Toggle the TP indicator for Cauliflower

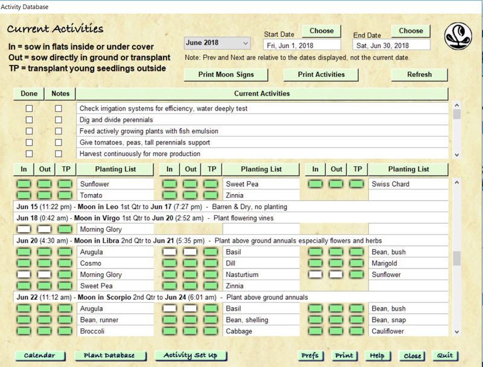tap(356, 331)
